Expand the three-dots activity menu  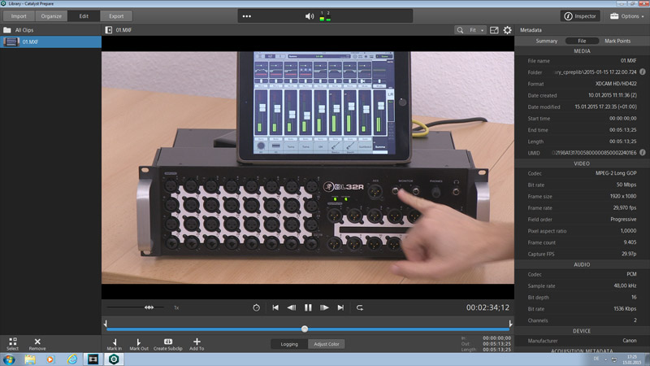coord(267,16)
